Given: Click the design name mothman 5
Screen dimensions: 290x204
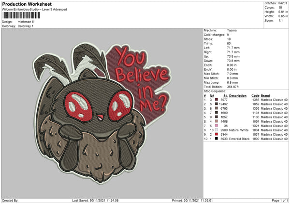Looking at the screenshot, I should [x=26, y=22].
